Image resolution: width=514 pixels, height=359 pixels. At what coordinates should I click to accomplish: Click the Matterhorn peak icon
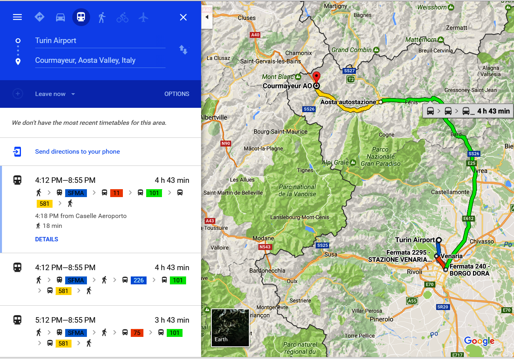(x=441, y=39)
